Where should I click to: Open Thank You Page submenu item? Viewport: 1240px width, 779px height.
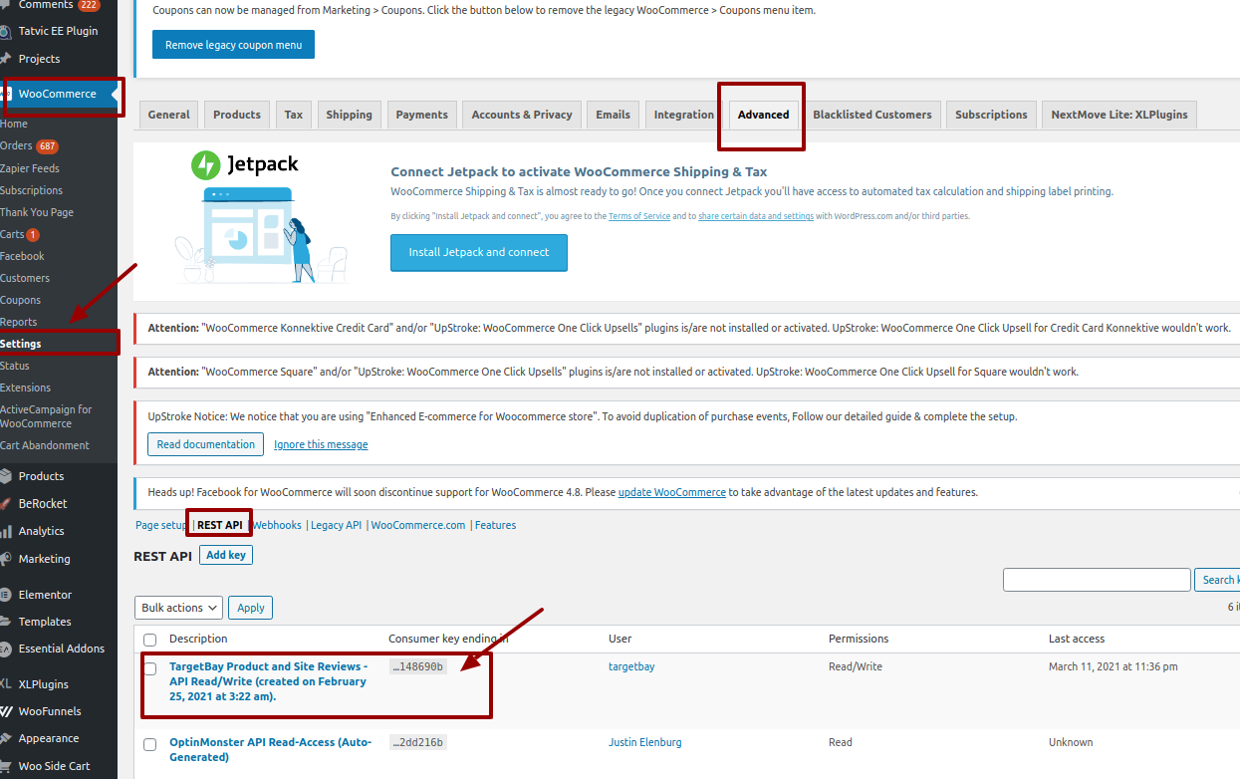click(x=37, y=212)
